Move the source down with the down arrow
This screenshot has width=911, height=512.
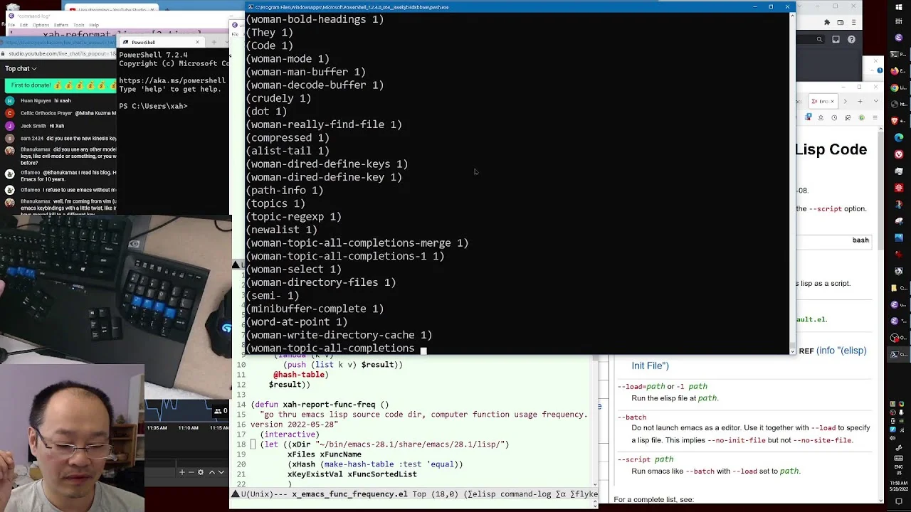coord(221,472)
